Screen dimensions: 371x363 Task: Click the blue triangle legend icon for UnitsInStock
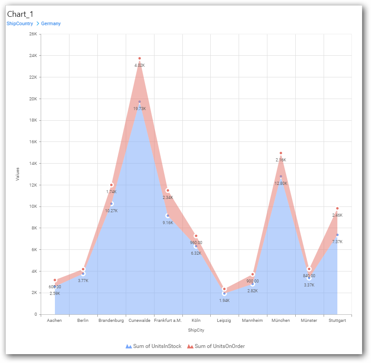pos(129,347)
